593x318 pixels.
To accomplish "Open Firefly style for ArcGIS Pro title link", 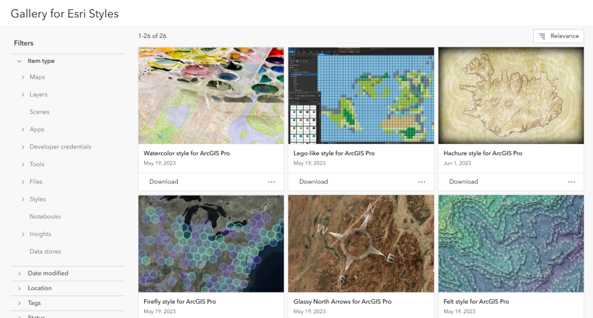I will [x=180, y=302].
